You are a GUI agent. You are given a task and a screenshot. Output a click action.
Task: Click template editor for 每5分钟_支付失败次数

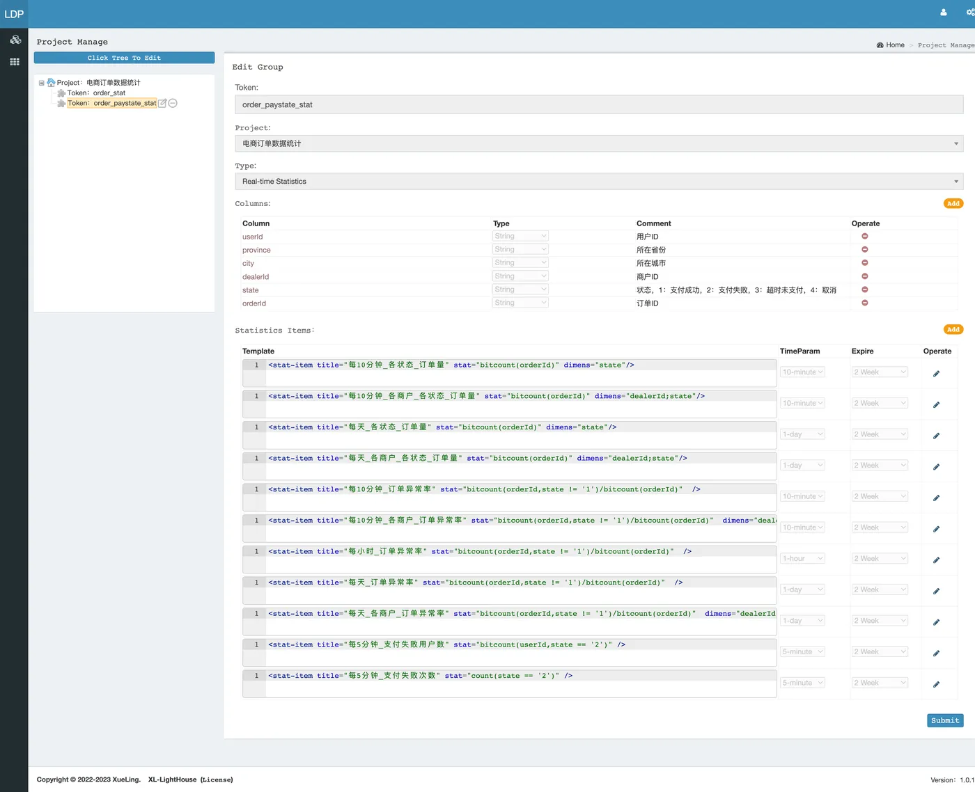509,683
